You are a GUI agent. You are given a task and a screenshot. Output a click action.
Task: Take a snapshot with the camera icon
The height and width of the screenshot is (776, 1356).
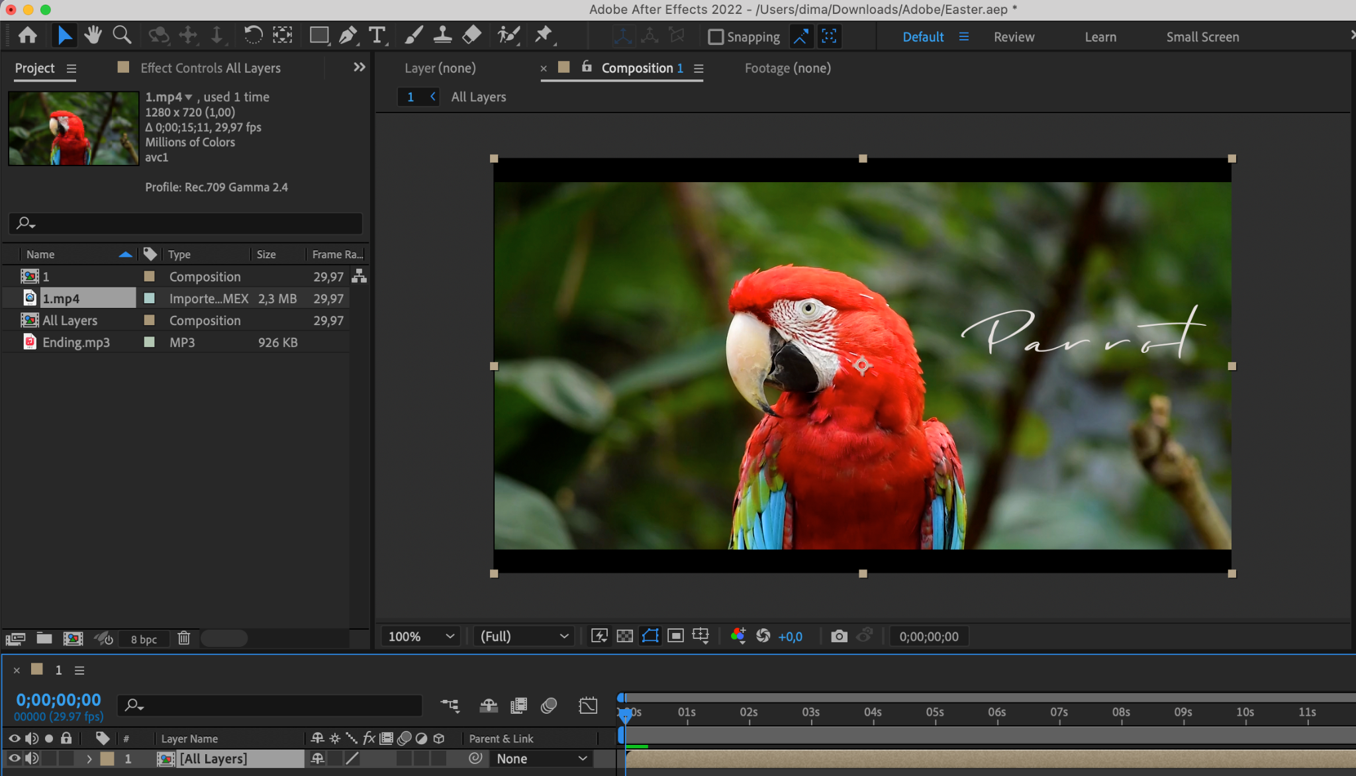click(x=839, y=636)
